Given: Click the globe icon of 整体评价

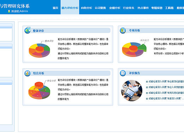Looking at the screenshot, I should click(x=28, y=30).
